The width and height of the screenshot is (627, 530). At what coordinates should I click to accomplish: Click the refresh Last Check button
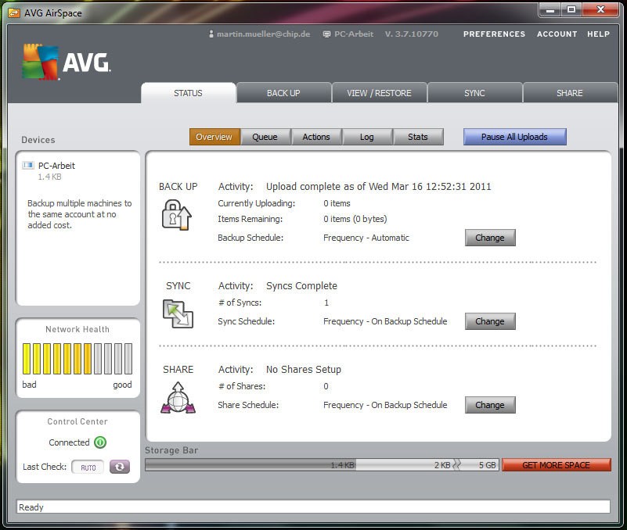(x=120, y=467)
